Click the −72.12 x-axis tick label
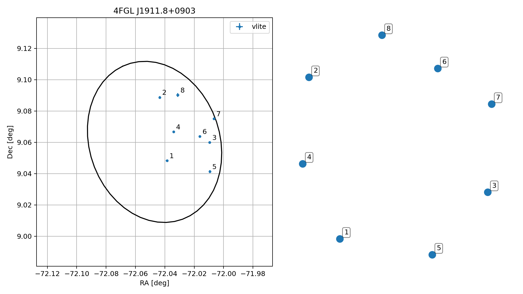Viewport: 523px width, 294px height. (x=47, y=274)
